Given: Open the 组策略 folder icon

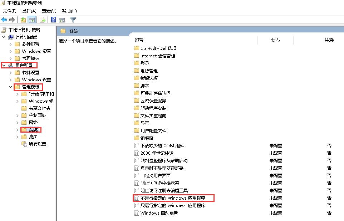Looking at the screenshot, I should 137,138.
